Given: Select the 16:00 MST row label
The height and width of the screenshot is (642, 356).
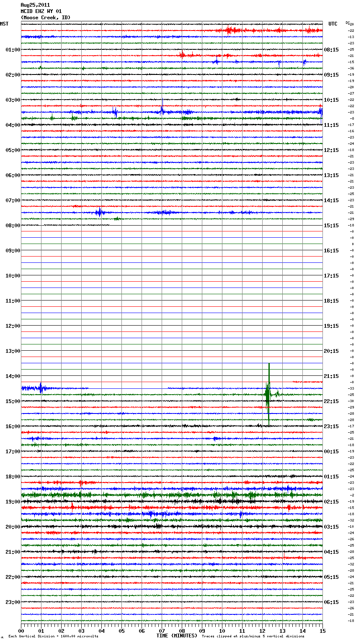Looking at the screenshot, I should tap(13, 426).
